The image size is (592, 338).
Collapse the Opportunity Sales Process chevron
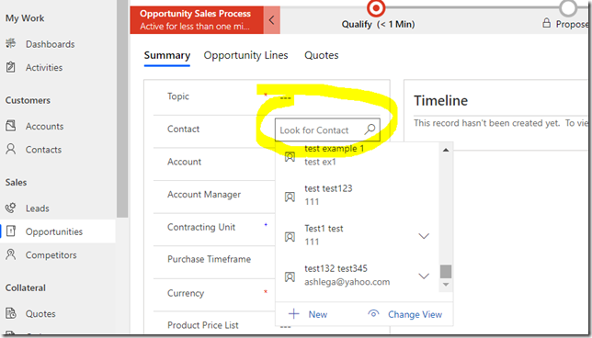click(x=271, y=20)
